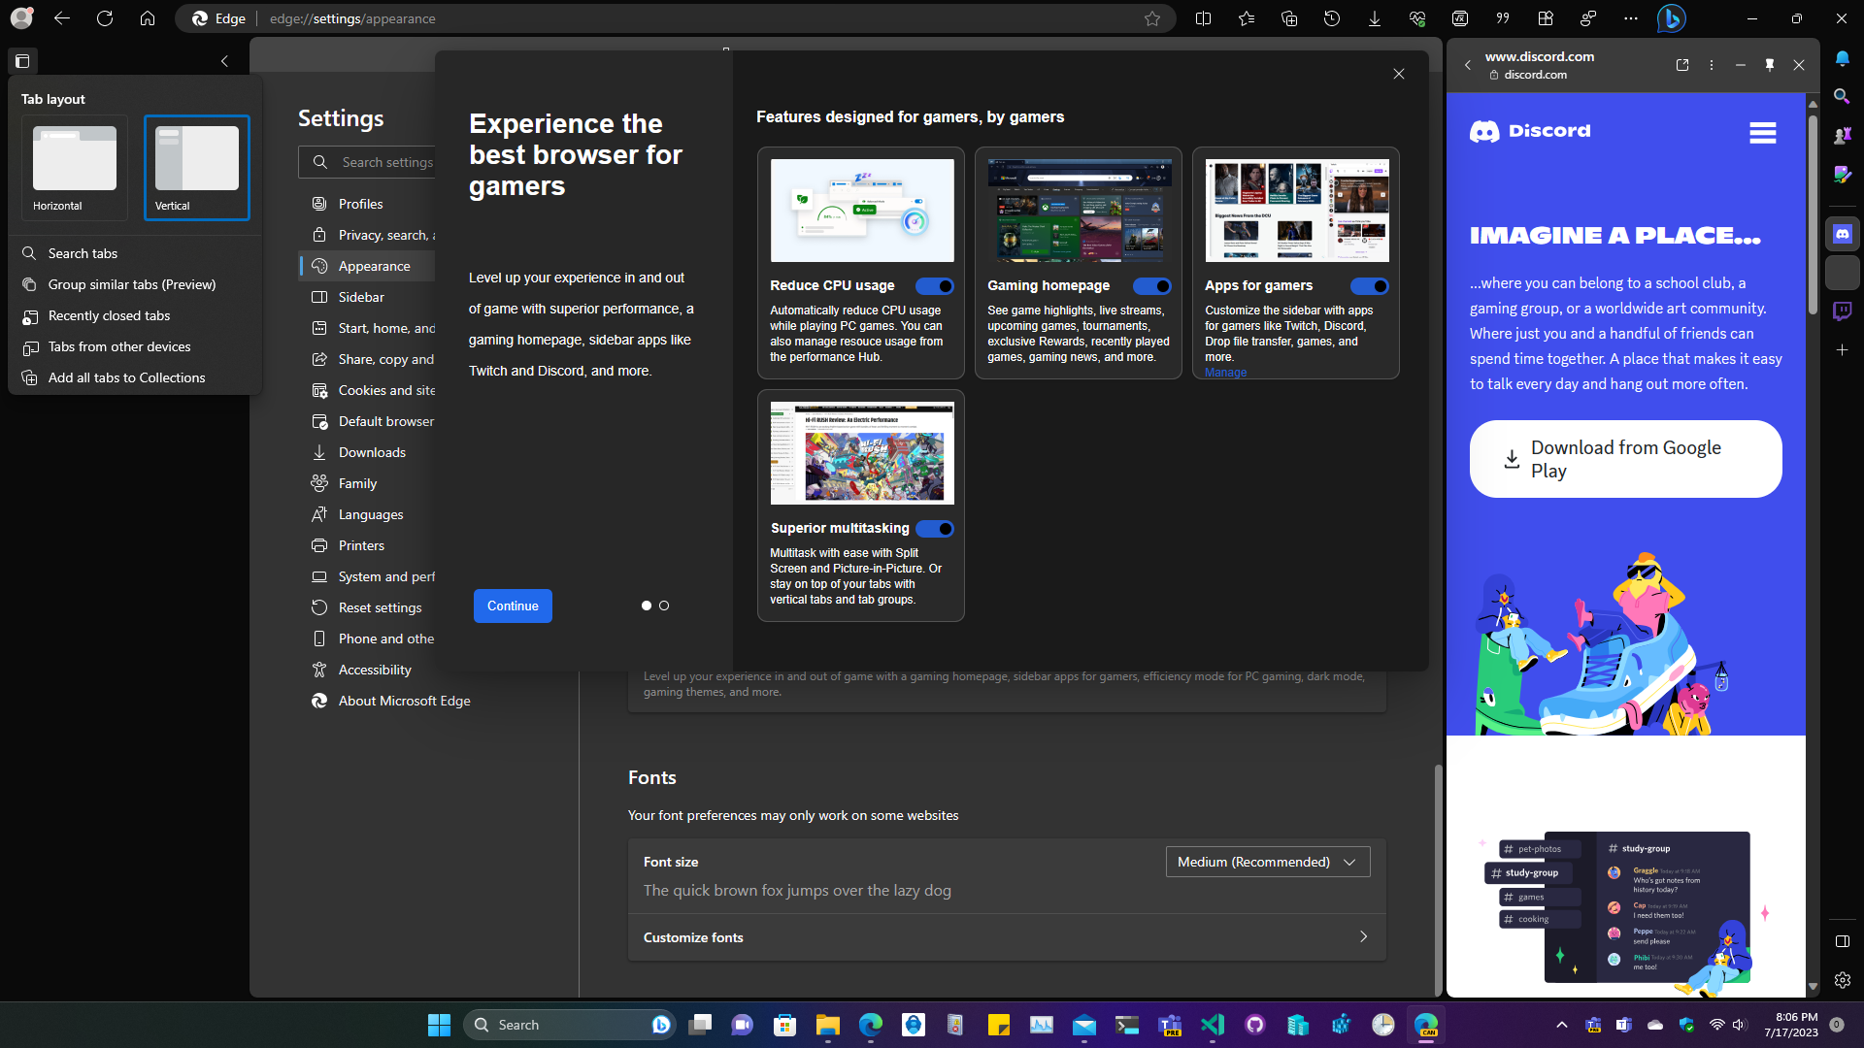The width and height of the screenshot is (1864, 1048).
Task: Open the Bing chat button
Action: coord(1671,18)
